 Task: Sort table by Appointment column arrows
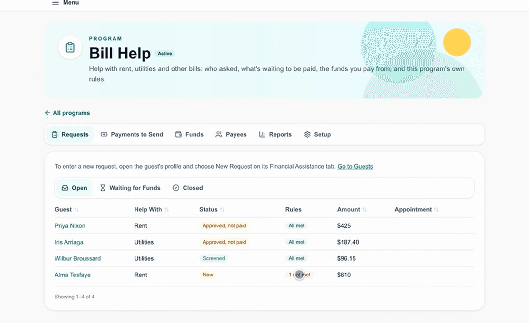(436, 209)
